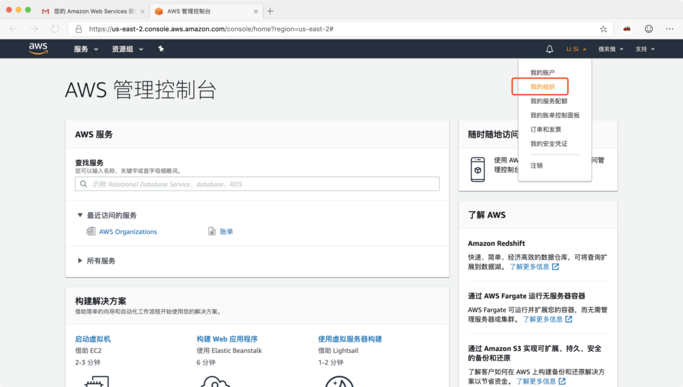Viewport: 683px width, 387px height.
Task: Select 我的账单控制面板 menu entry
Action: pyautogui.click(x=554, y=115)
